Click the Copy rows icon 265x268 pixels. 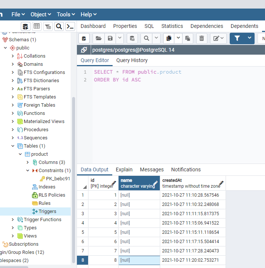[169, 38]
